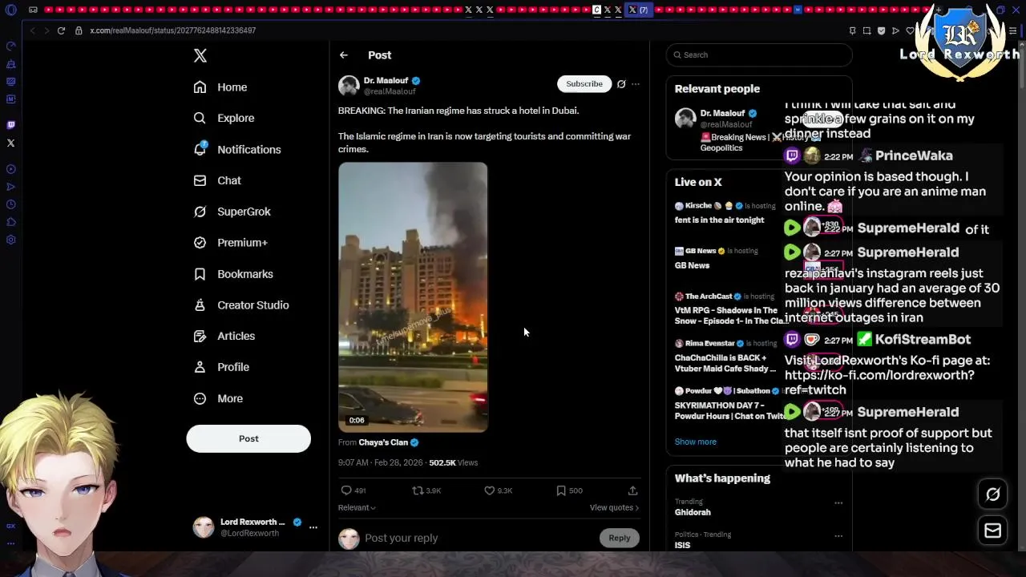Like the post with heart icon

click(x=489, y=490)
